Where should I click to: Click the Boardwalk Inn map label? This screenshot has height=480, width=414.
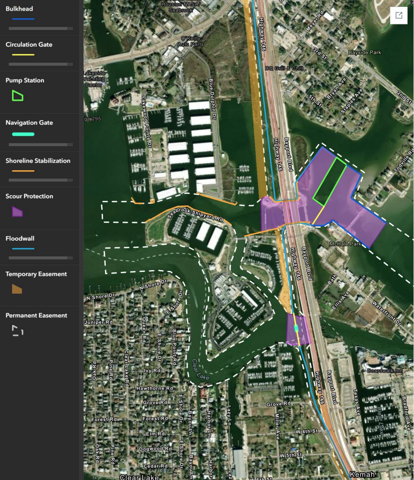coord(385,371)
